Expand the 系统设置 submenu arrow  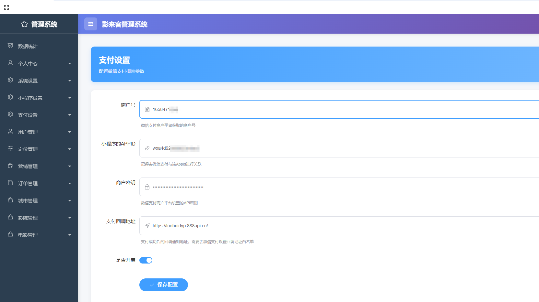point(70,81)
